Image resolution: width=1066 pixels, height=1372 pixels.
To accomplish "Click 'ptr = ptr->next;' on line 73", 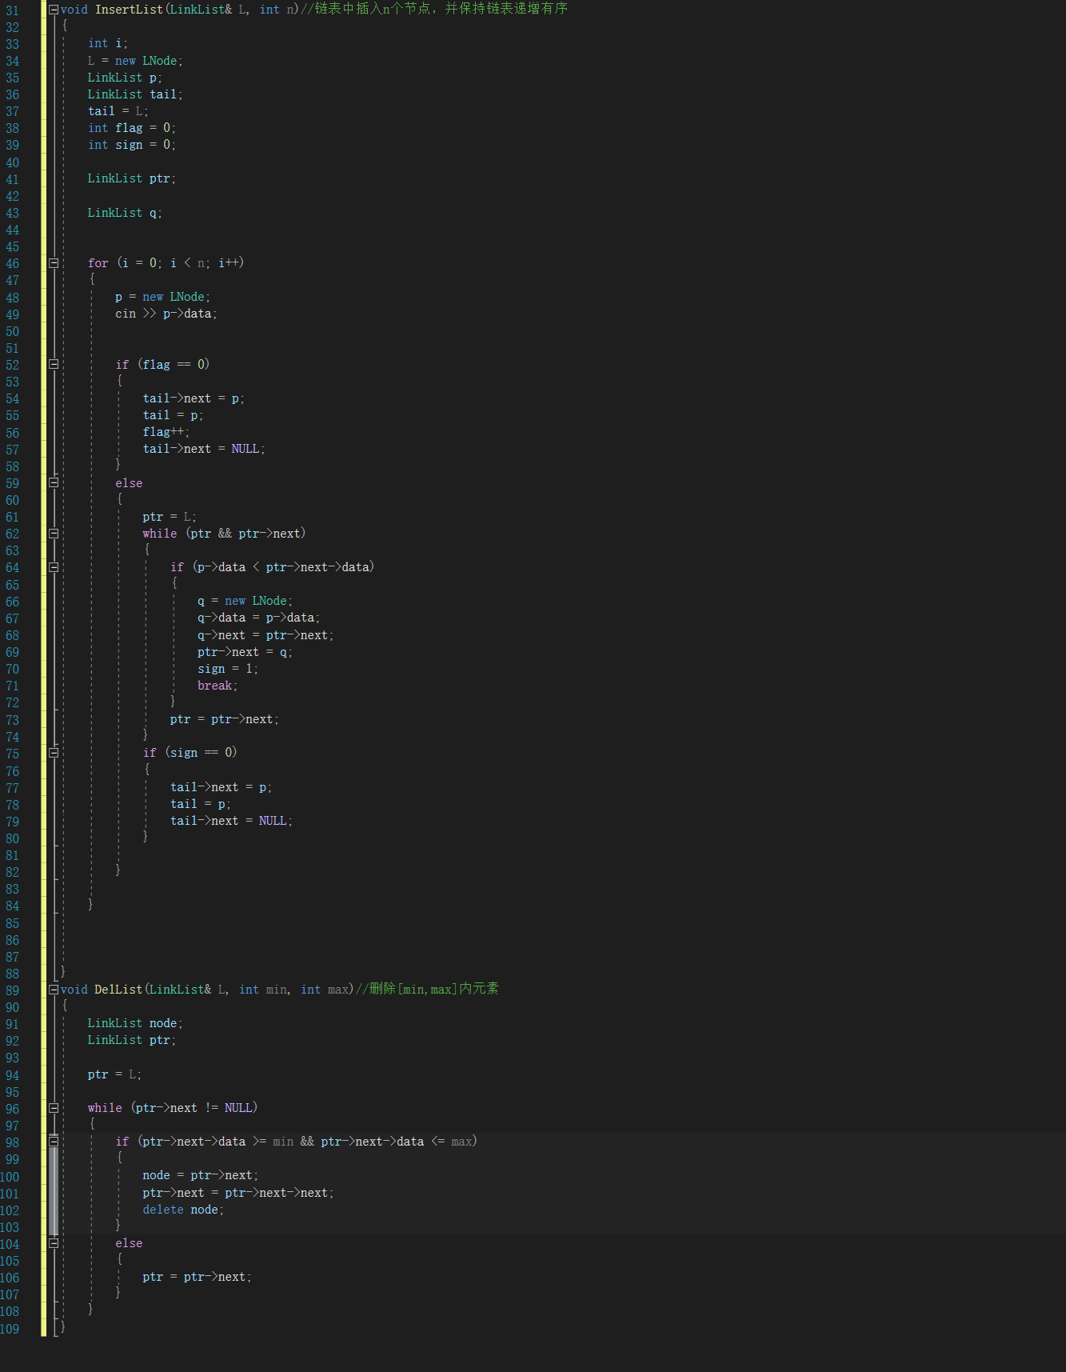I will [x=225, y=719].
